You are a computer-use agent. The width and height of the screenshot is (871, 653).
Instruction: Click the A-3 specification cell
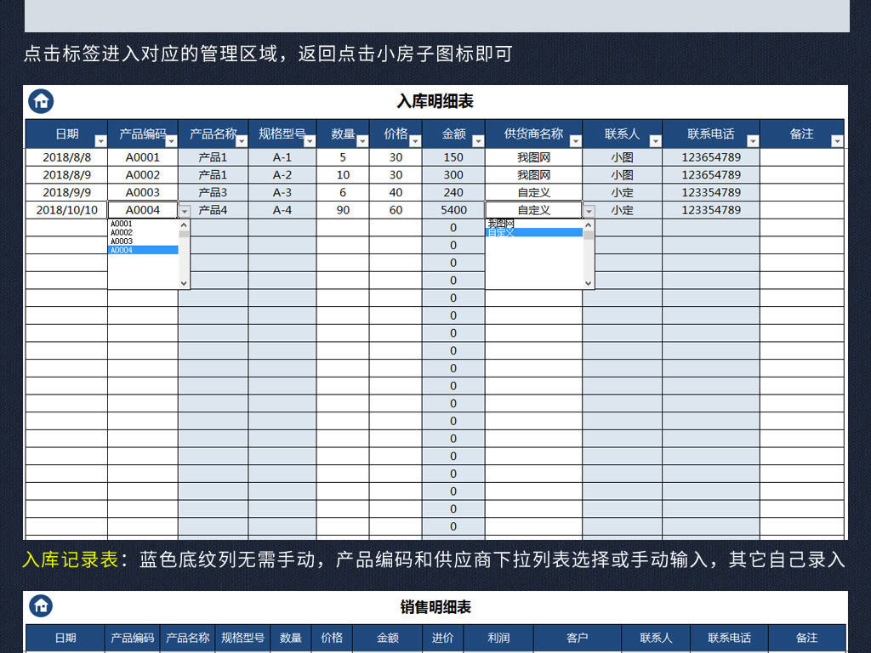tap(282, 193)
